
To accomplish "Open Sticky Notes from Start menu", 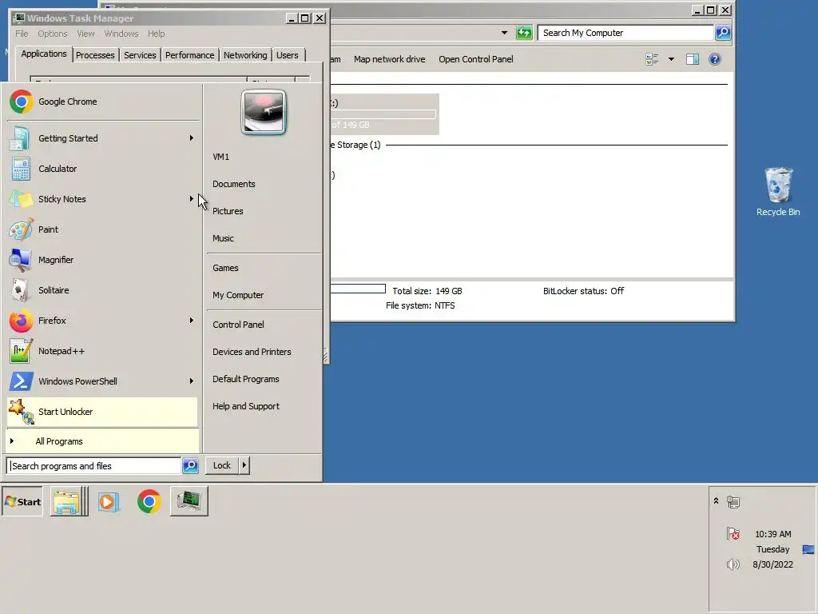I will 103,199.
